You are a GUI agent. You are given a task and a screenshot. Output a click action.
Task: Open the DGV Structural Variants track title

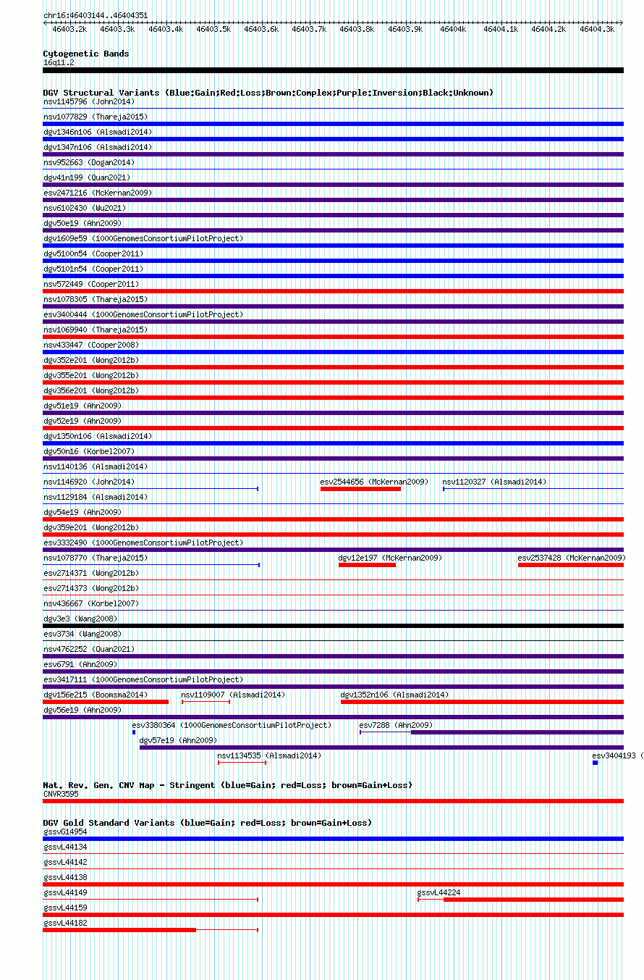click(x=268, y=93)
